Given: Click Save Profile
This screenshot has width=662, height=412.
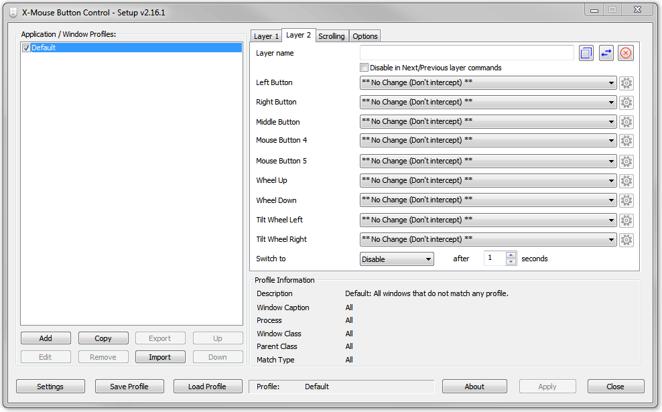Looking at the screenshot, I should [129, 387].
